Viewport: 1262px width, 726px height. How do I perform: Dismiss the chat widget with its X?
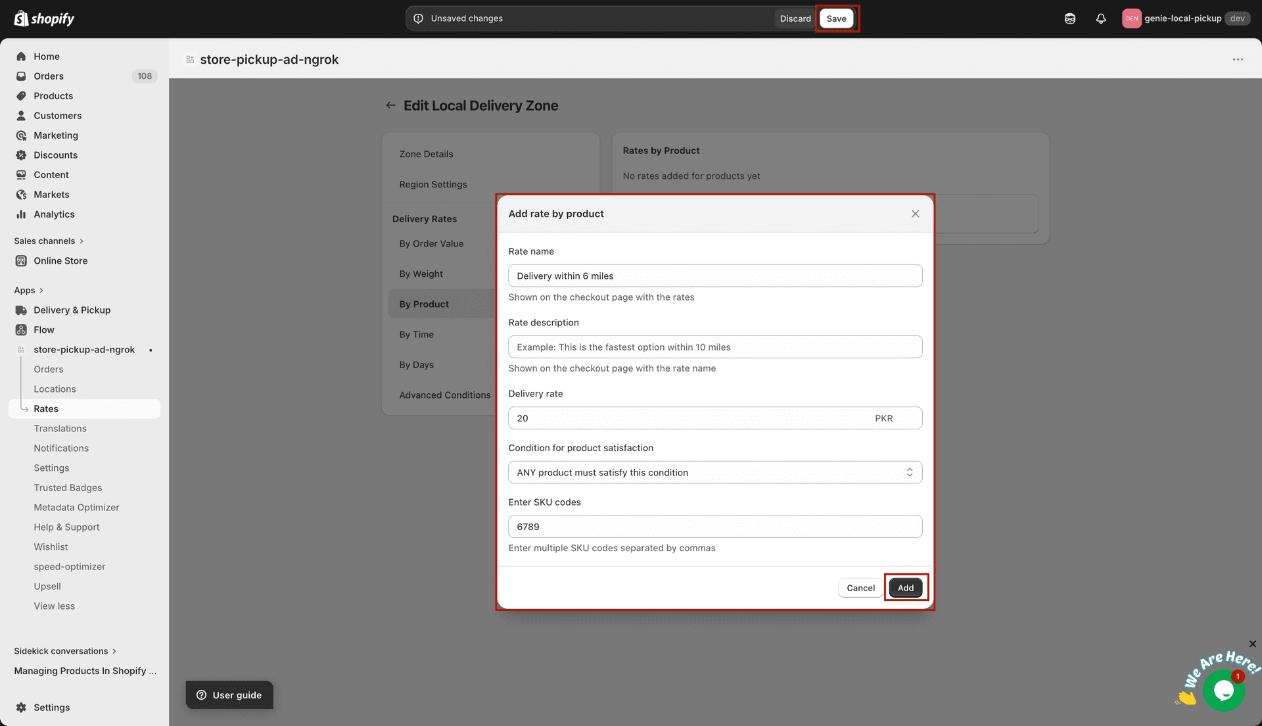tap(1252, 644)
